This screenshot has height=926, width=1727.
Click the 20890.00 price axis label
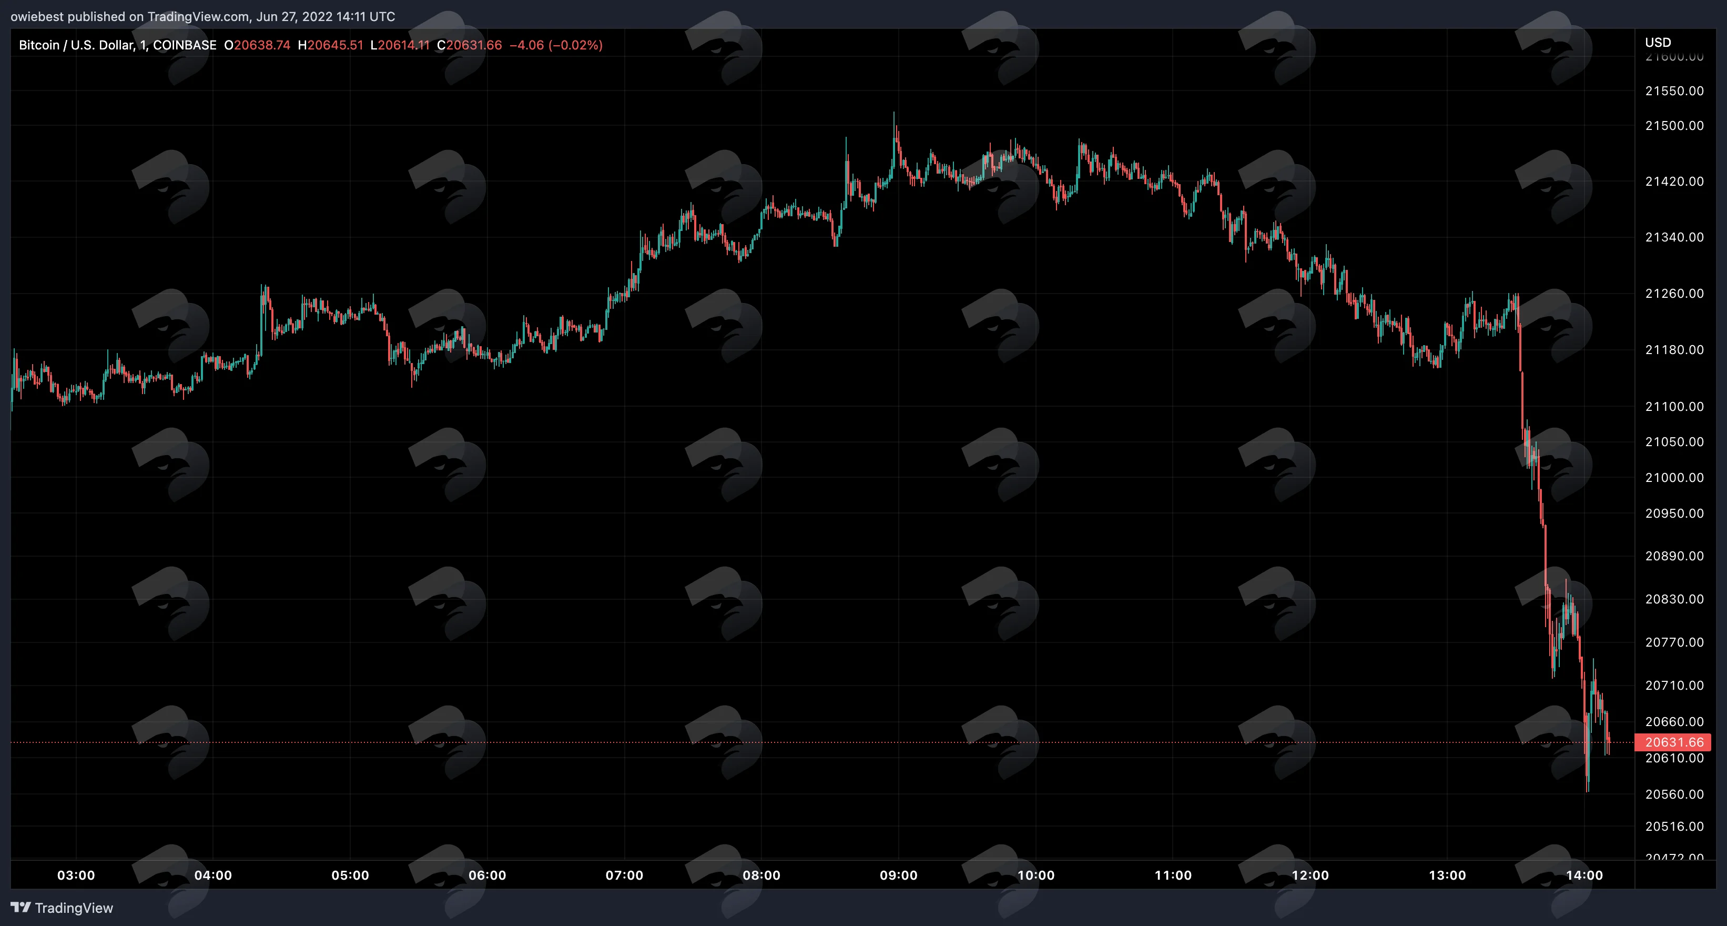tap(1674, 556)
